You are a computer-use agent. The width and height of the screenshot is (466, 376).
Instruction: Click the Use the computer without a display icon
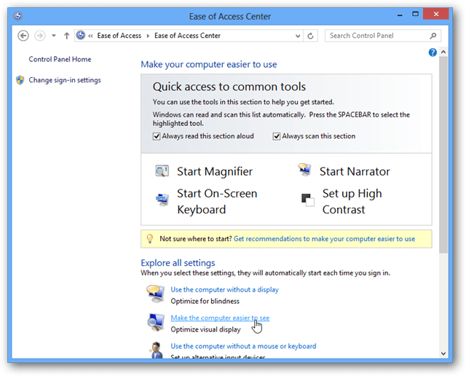click(155, 294)
